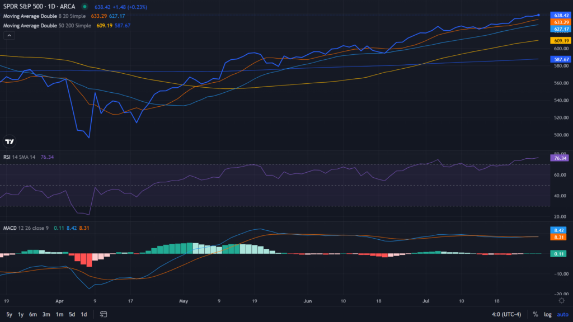573x322 pixels.
Task: Select the 1m date range
Action: coord(59,314)
